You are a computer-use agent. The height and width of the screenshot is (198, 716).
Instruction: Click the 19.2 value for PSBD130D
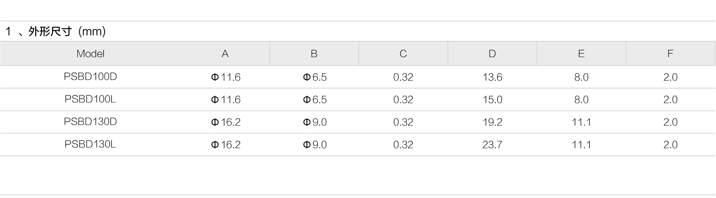click(492, 122)
